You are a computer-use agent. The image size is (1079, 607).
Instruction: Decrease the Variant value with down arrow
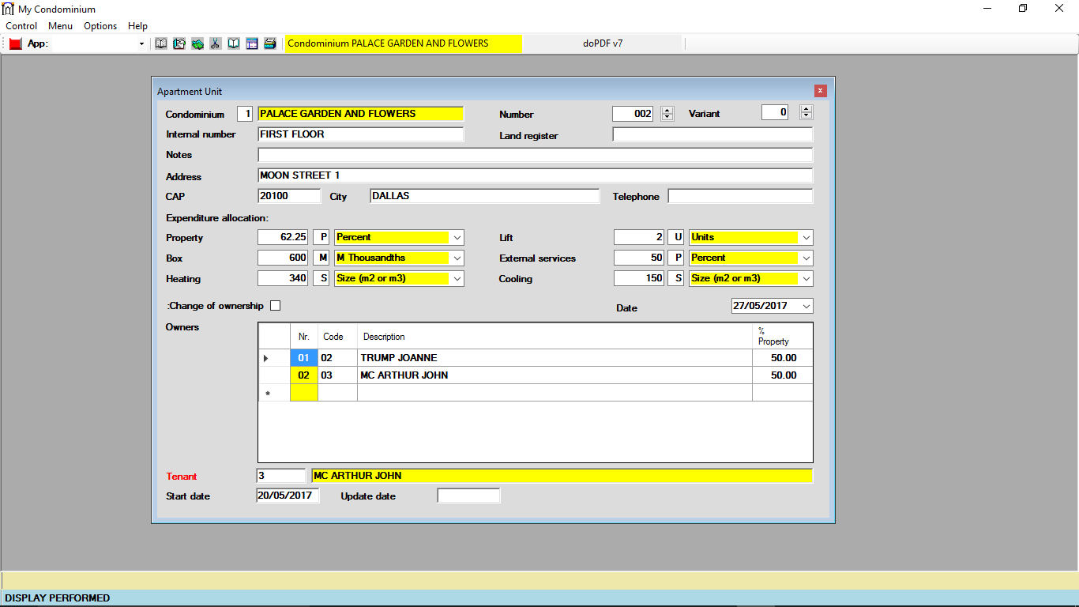(x=806, y=115)
